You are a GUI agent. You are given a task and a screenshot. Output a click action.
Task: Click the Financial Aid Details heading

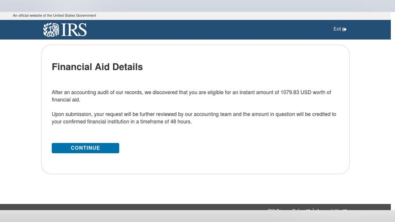pos(97,67)
